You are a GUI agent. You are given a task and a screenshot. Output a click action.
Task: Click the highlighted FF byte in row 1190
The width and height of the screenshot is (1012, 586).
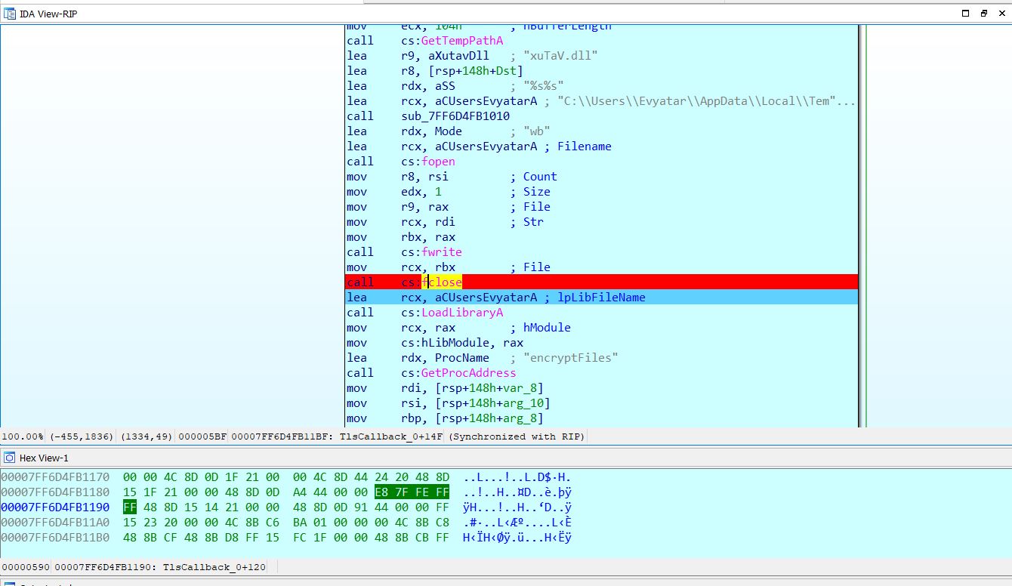[130, 507]
